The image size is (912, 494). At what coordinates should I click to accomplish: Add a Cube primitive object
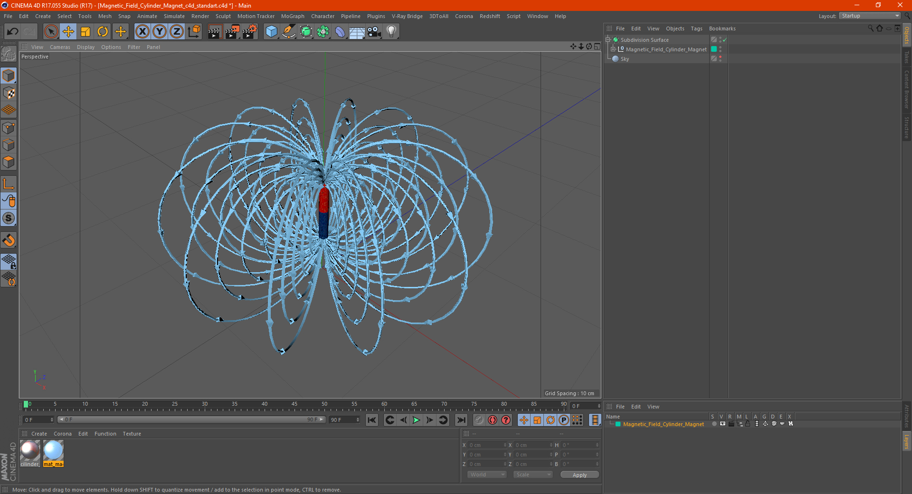click(x=271, y=32)
